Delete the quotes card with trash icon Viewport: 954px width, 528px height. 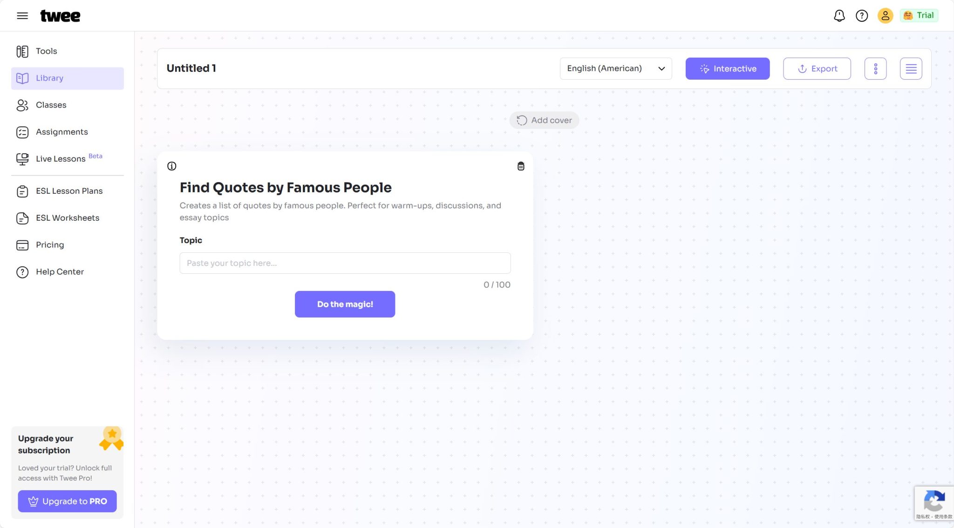pos(521,166)
